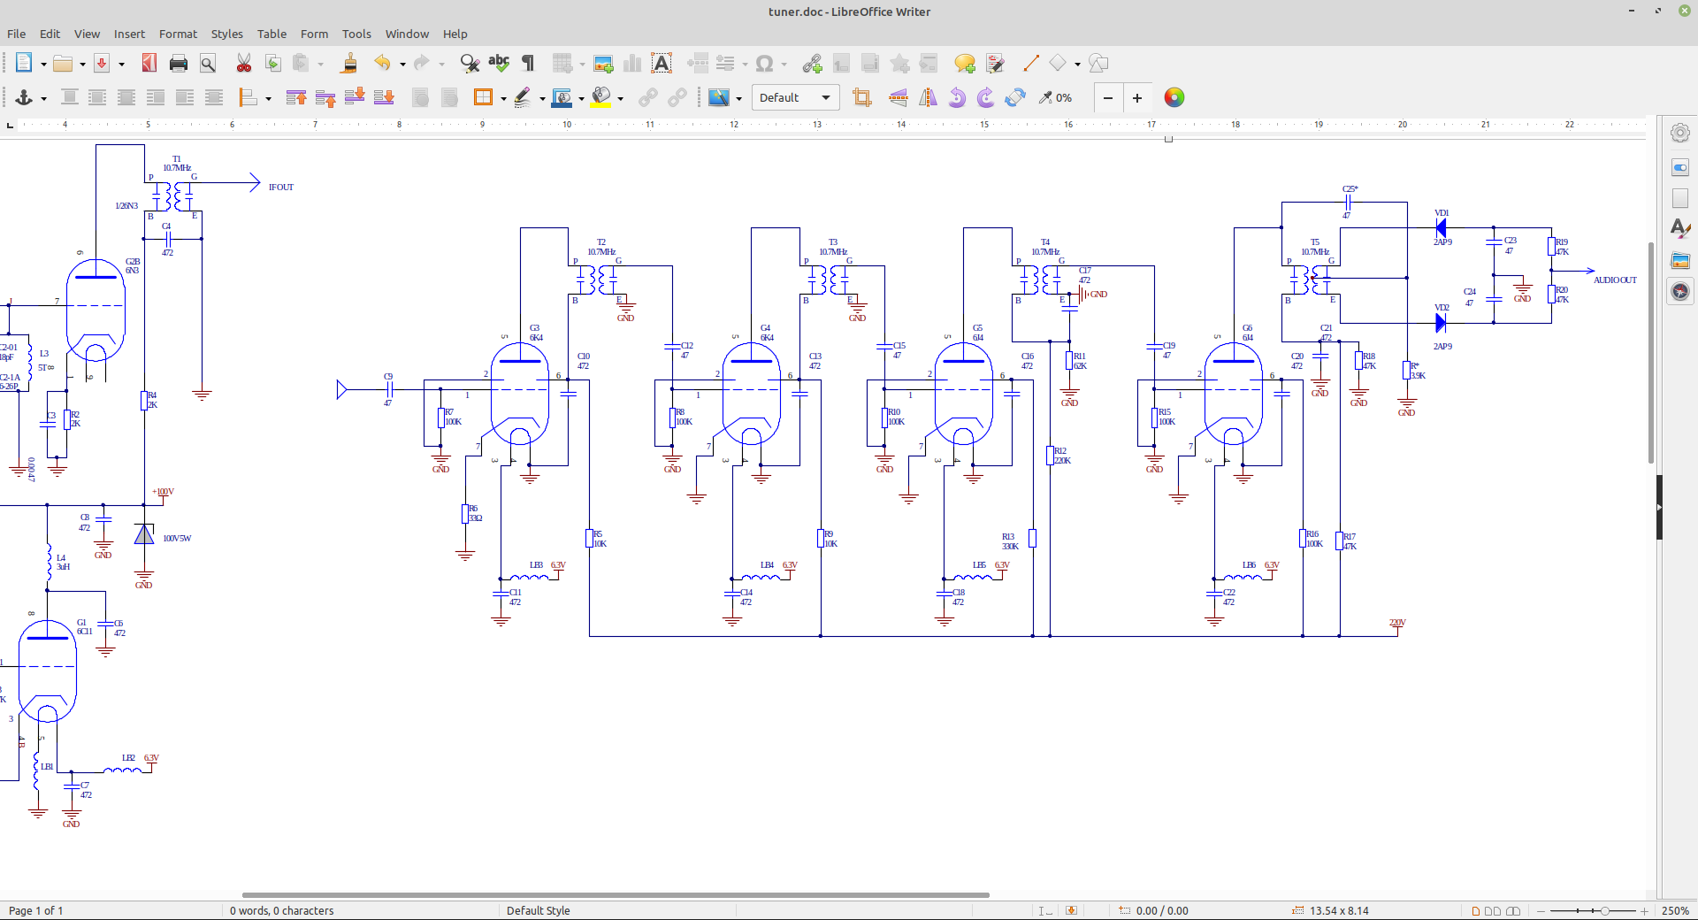Rotate image 90° left

pyautogui.click(x=957, y=97)
